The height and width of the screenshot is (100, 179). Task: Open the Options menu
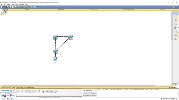pyautogui.click(x=9, y=4)
